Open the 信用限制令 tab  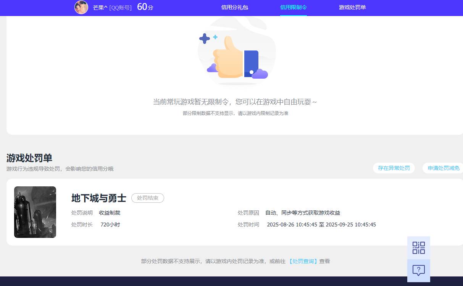coord(293,7)
